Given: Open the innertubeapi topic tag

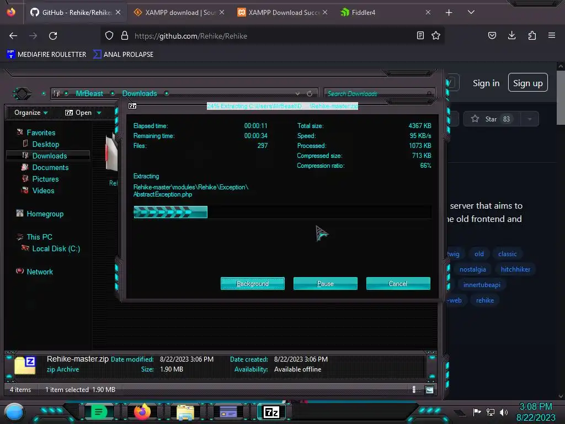Looking at the screenshot, I should click(482, 285).
